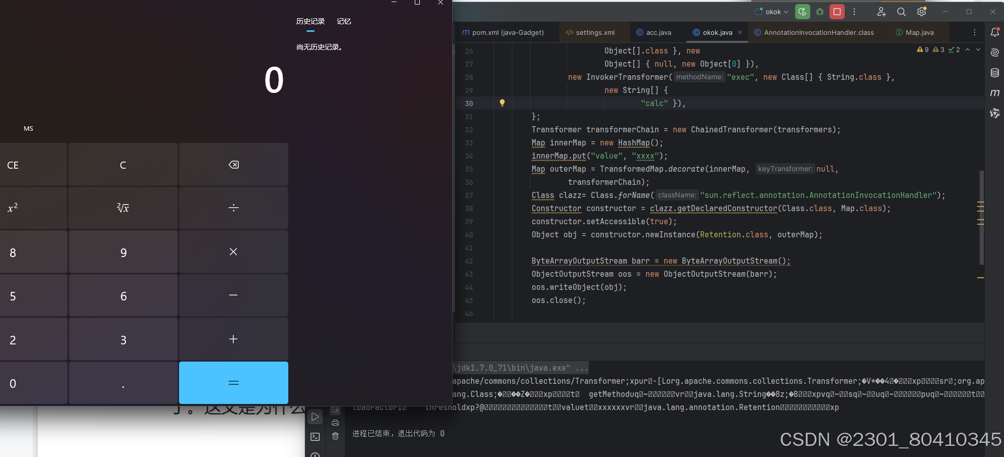Viewport: 1004px width, 457px height.
Task: Open Code With Me add-user icon
Action: (x=882, y=12)
